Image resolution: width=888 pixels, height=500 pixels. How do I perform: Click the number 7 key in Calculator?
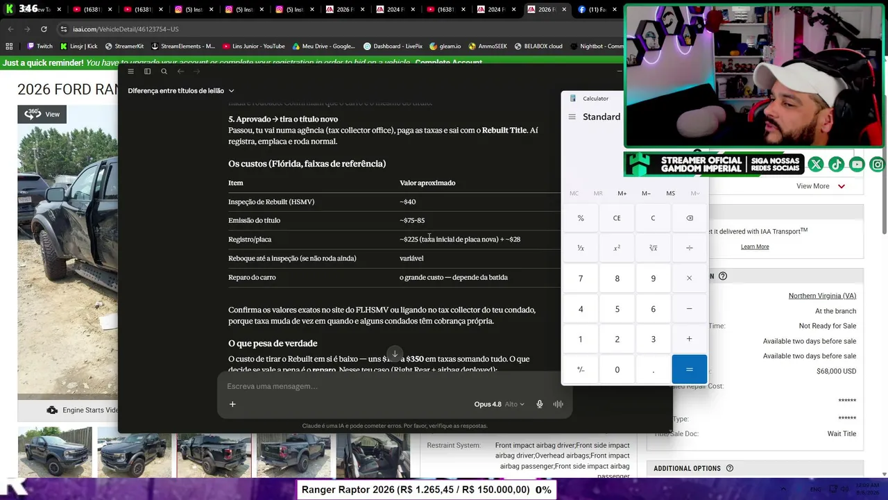point(581,278)
